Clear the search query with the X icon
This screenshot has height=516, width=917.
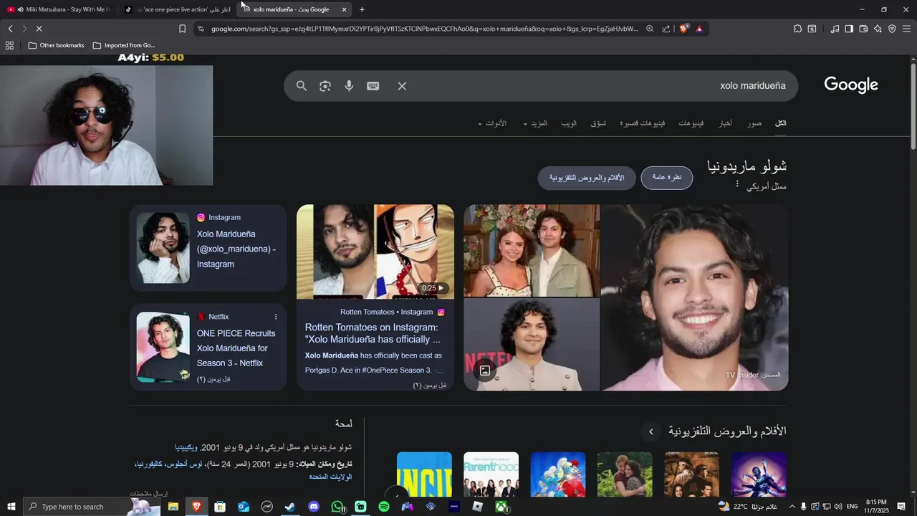pos(402,86)
